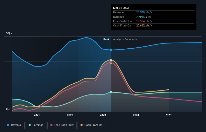The width and height of the screenshot is (206, 132).
Task: Click the 2024 x-axis label
Action: [136, 115]
